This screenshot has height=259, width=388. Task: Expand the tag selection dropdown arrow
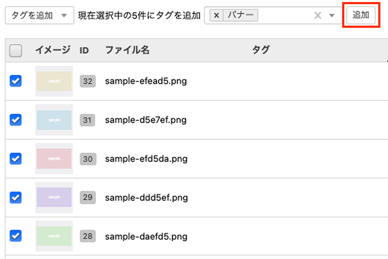click(x=332, y=15)
